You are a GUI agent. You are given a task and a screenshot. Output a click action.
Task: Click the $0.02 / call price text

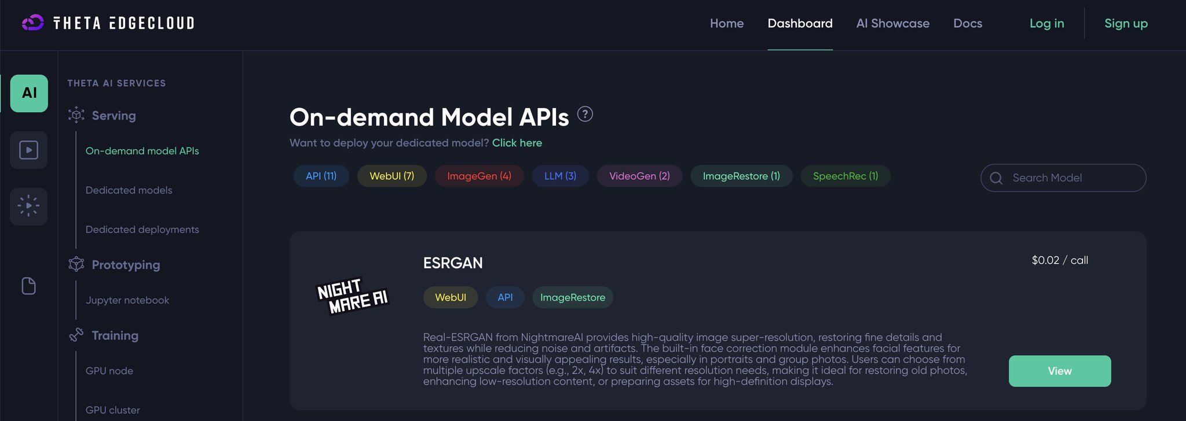1059,260
